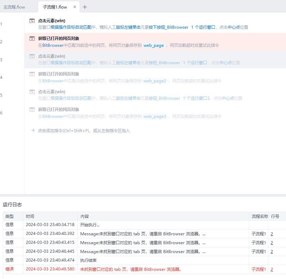
Task: Click the icon of step 2 获取已打开的网页对象
Action: click(x=32, y=39)
